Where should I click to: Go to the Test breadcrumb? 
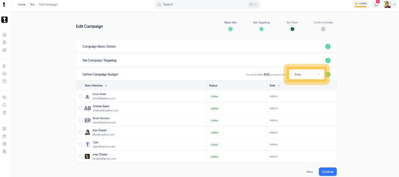32,5
